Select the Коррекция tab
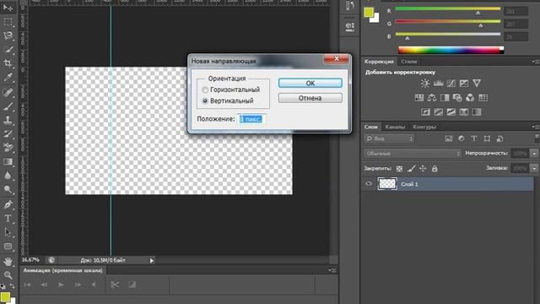This screenshot has height=304, width=540. pyautogui.click(x=379, y=62)
